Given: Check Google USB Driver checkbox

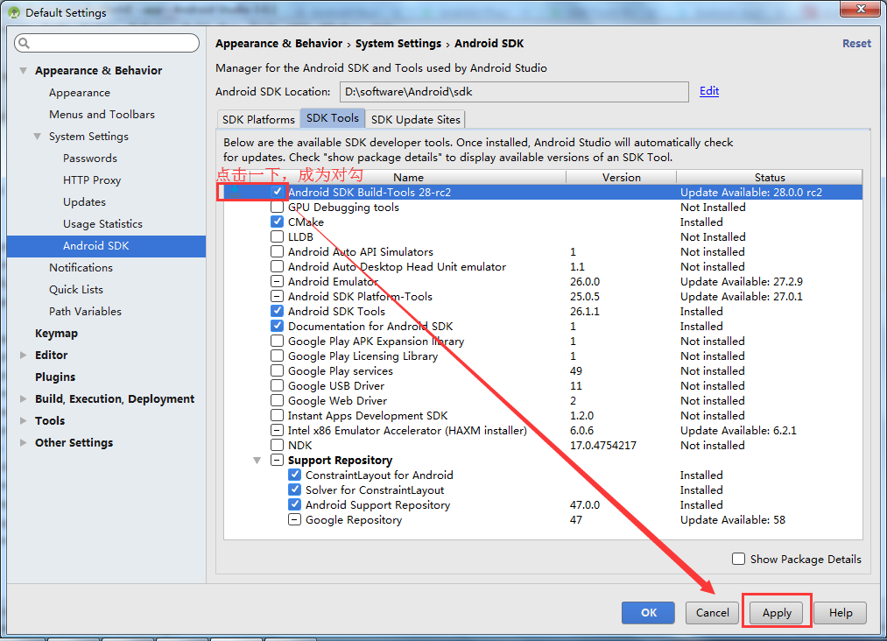Looking at the screenshot, I should (x=278, y=385).
